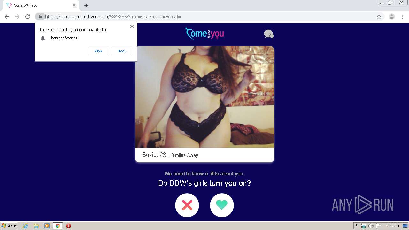Screen dimensions: 409x230
Task: Open the Chrome three-dot menu
Action: pyautogui.click(x=402, y=17)
